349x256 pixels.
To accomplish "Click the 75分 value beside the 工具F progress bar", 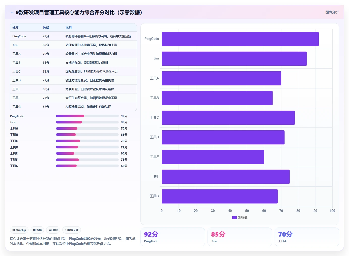I will 124,160.
